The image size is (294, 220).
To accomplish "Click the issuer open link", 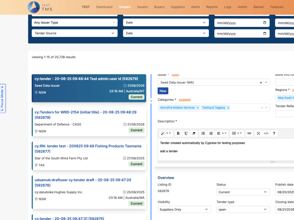I will (175, 75).
